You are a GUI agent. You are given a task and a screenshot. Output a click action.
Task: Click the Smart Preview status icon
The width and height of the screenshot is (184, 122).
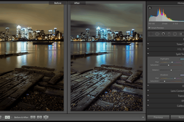pos(149,28)
